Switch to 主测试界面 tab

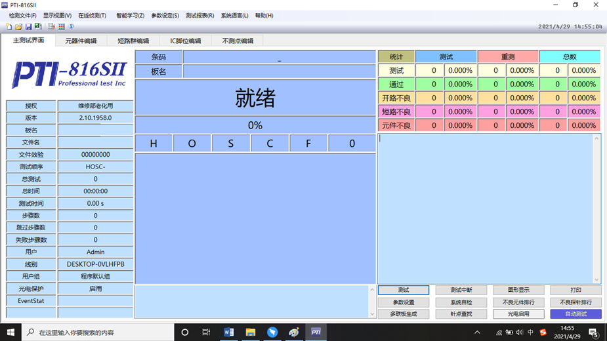tap(28, 40)
